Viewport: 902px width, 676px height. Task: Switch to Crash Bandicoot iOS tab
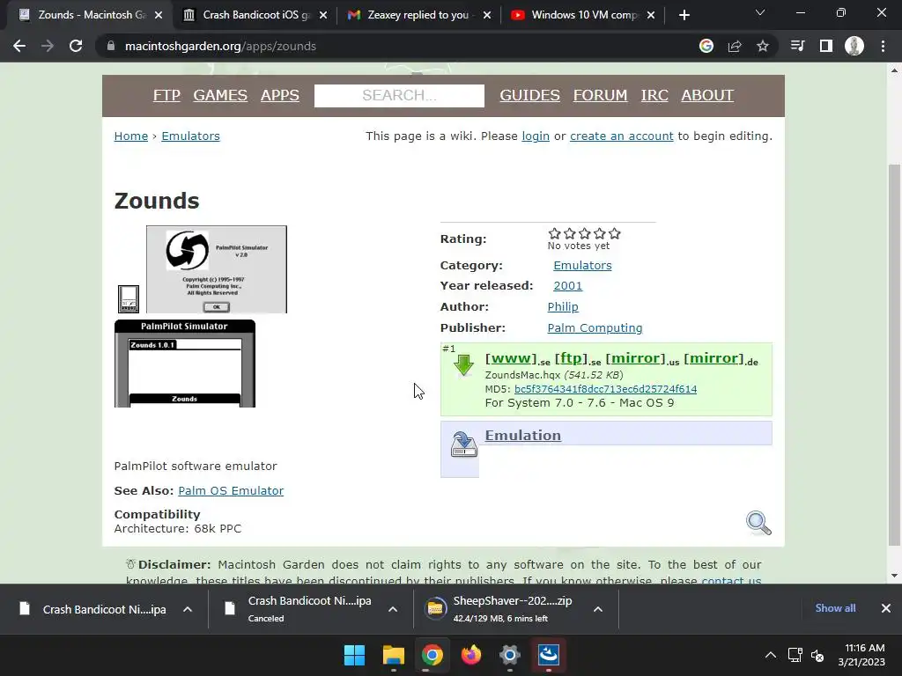[255, 15]
